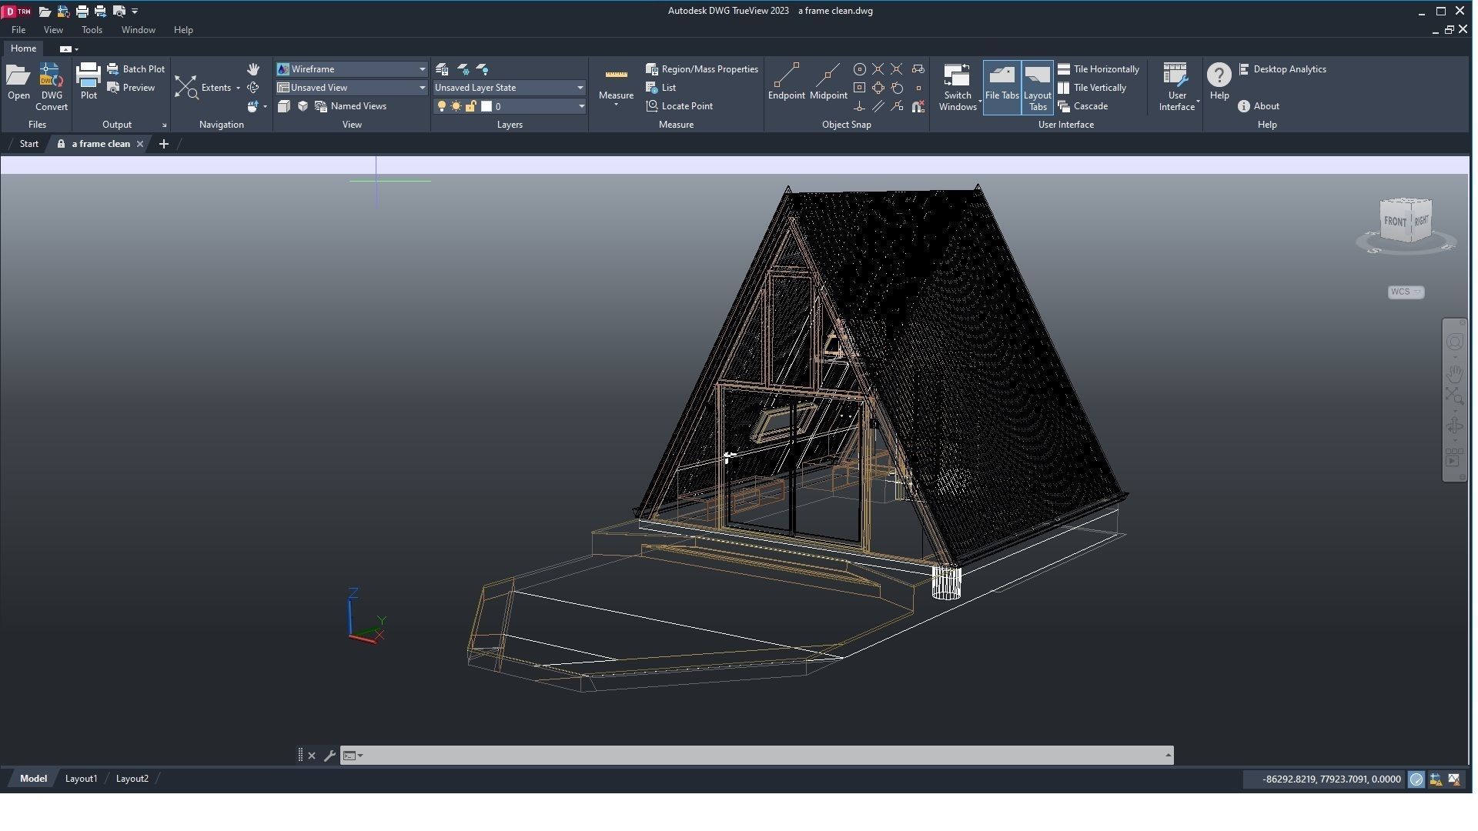Open the DWG Convert tool
1478x831 pixels.
(51, 87)
